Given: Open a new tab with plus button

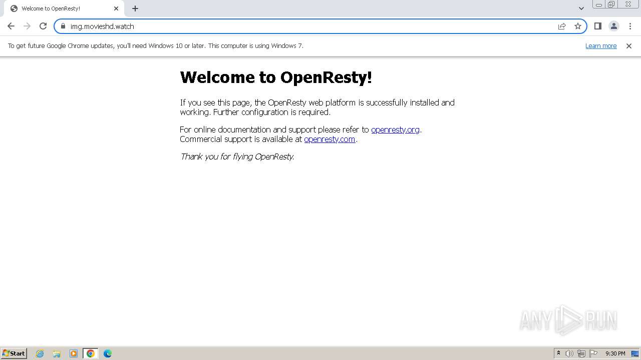Looking at the screenshot, I should coord(135,8).
